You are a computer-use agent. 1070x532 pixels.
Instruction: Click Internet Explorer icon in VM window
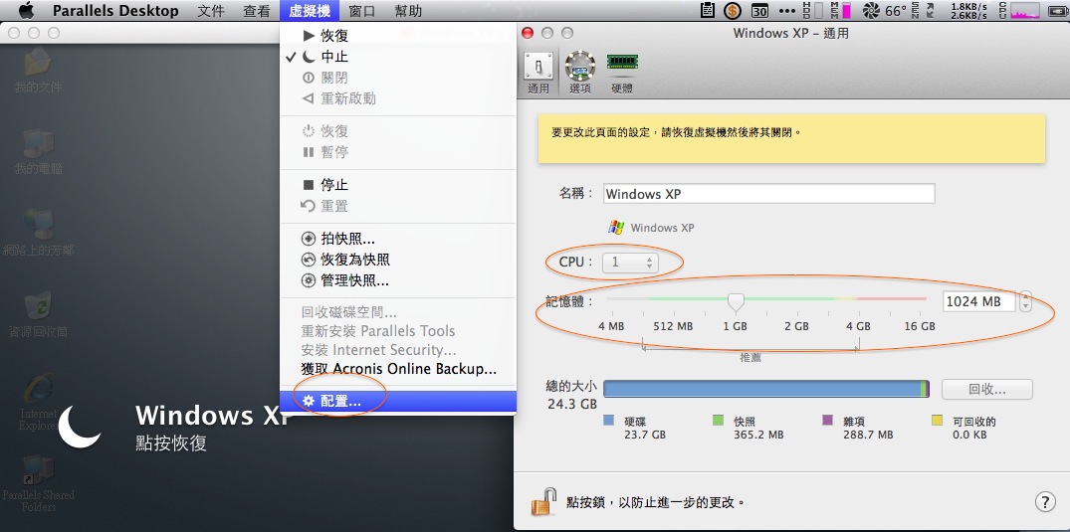(38, 401)
